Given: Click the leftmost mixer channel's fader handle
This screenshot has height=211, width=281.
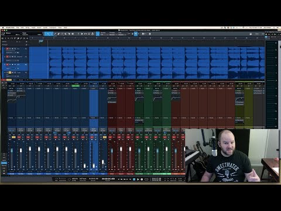Looking at the screenshot, I should [12, 150].
